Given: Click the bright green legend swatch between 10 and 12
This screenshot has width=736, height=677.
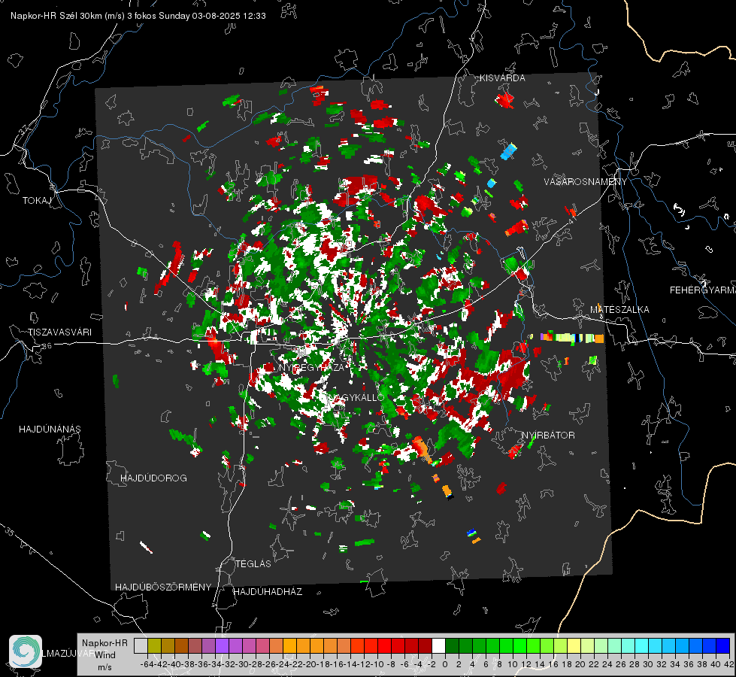Looking at the screenshot, I should (519, 646).
